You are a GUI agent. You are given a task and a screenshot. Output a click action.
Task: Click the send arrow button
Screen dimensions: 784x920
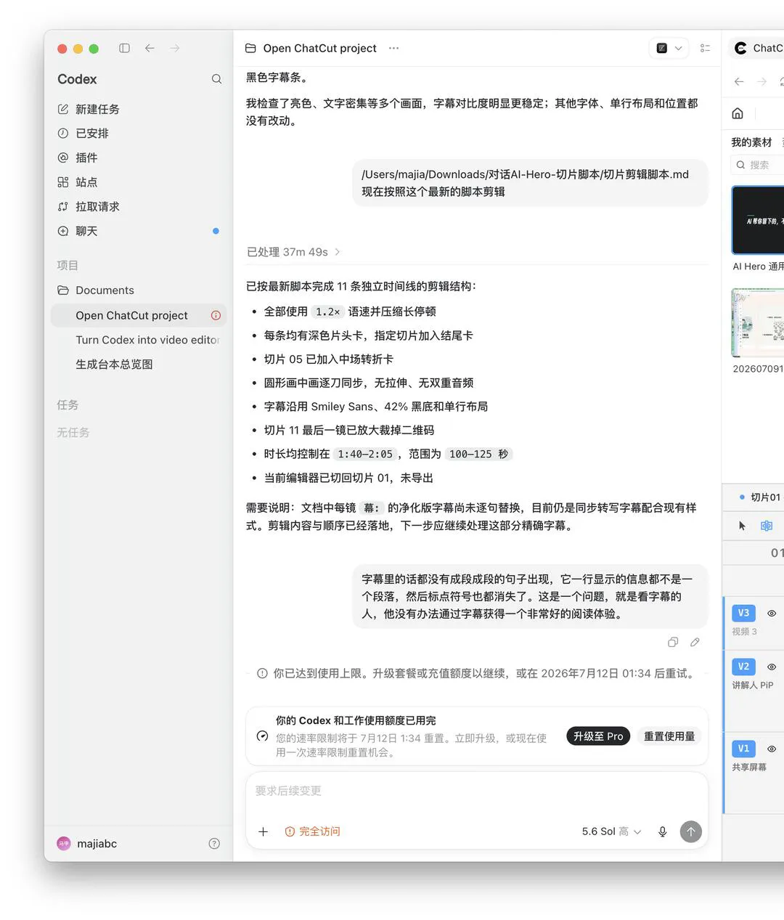690,831
